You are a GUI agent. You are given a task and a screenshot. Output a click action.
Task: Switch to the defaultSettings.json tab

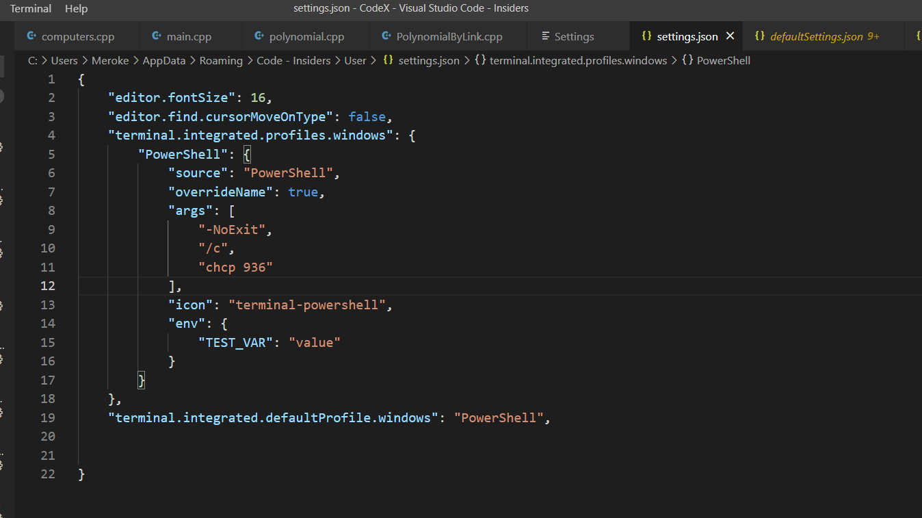[x=817, y=36]
